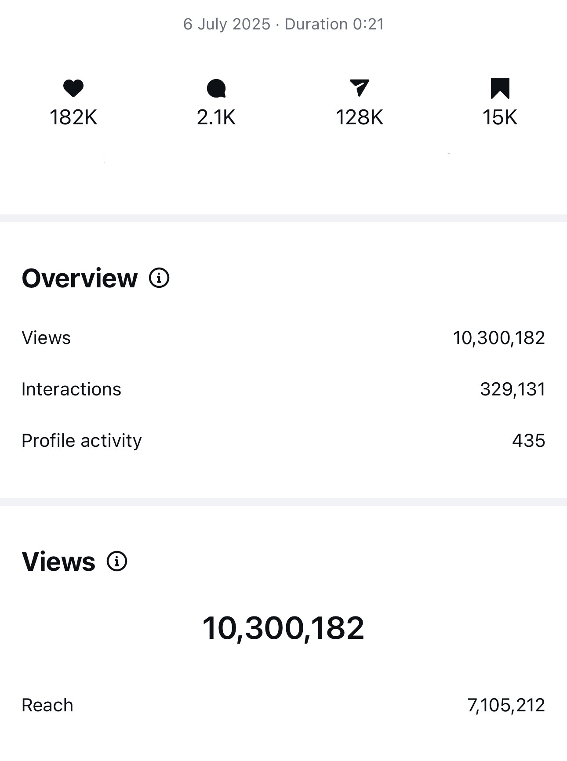Tap the comment bubble icon
This screenshot has height=761, width=567.
[x=216, y=88]
